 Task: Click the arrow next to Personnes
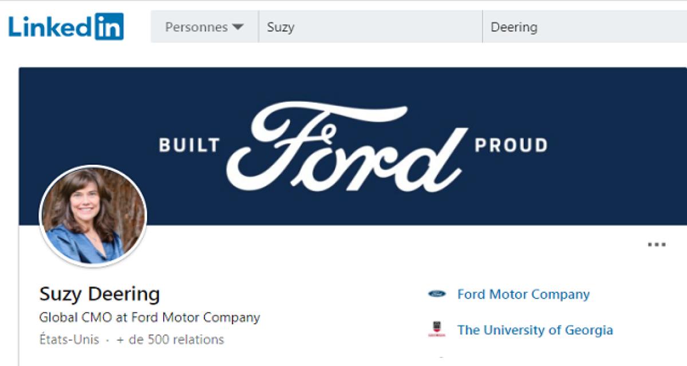[238, 27]
